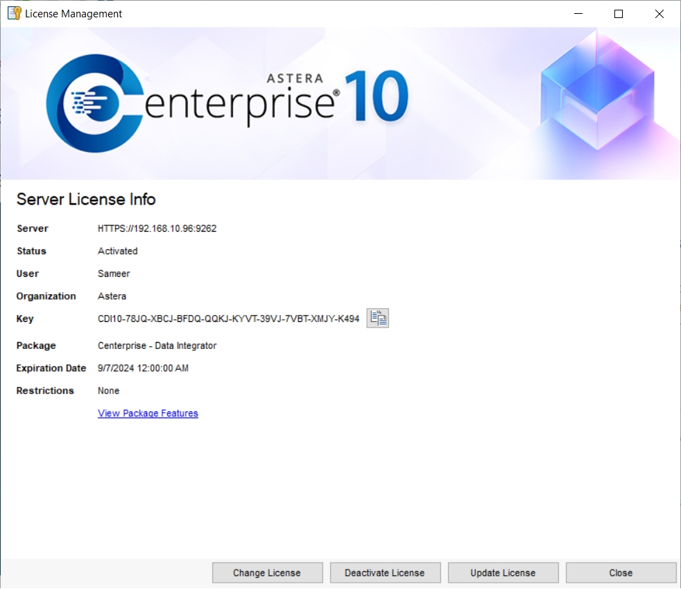Close the window using the title bar X
681x589 pixels.
659,13
